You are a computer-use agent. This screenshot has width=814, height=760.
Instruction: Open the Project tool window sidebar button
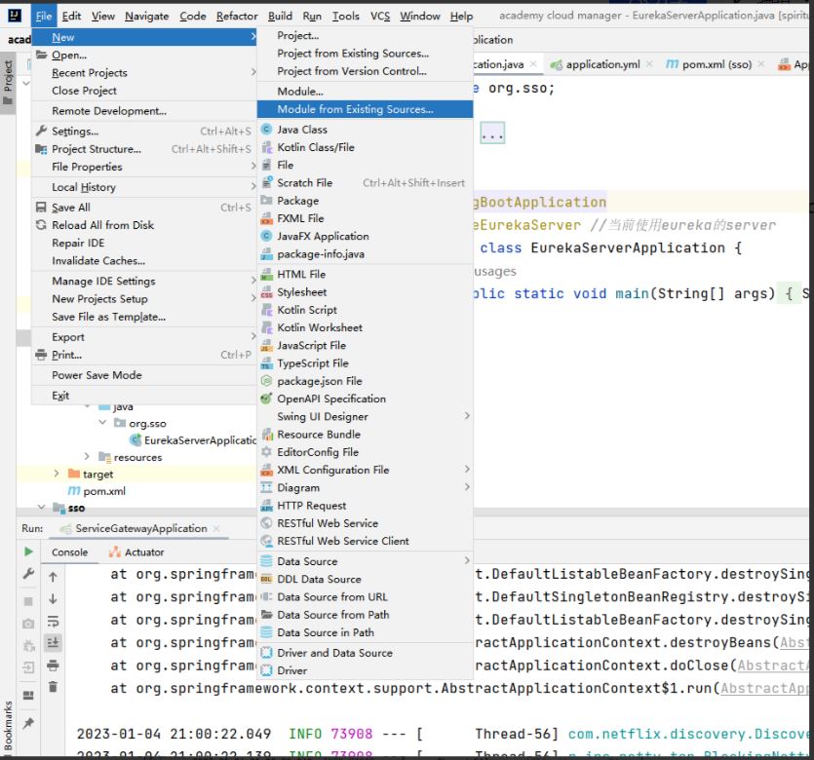(x=8, y=83)
